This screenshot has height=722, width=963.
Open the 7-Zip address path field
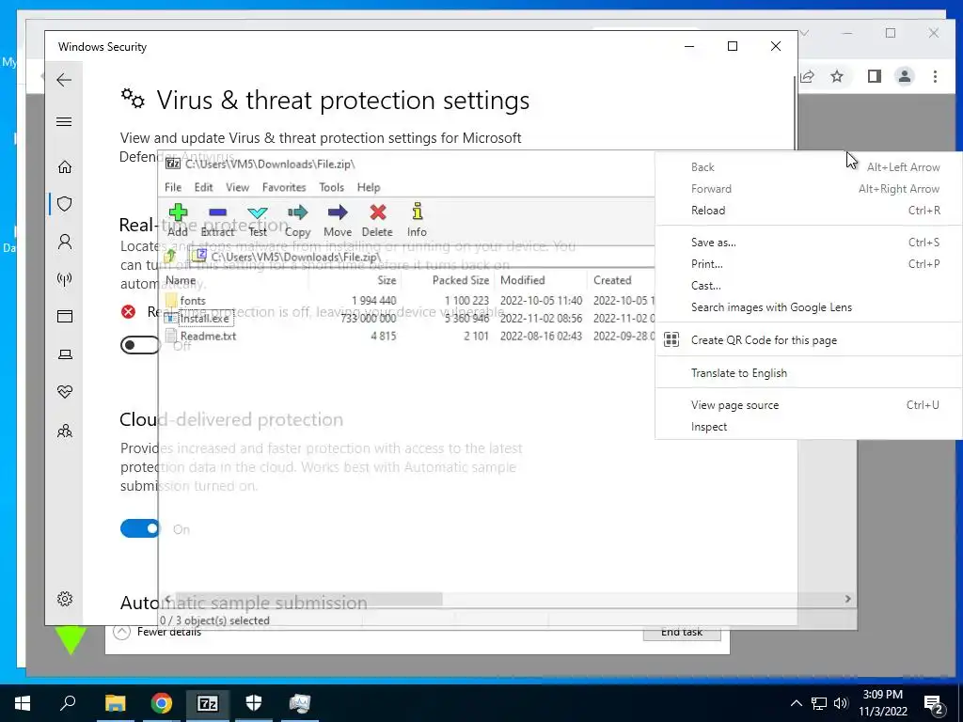point(420,257)
